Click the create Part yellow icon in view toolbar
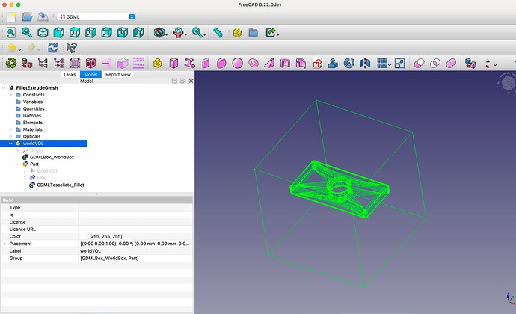 238,33
